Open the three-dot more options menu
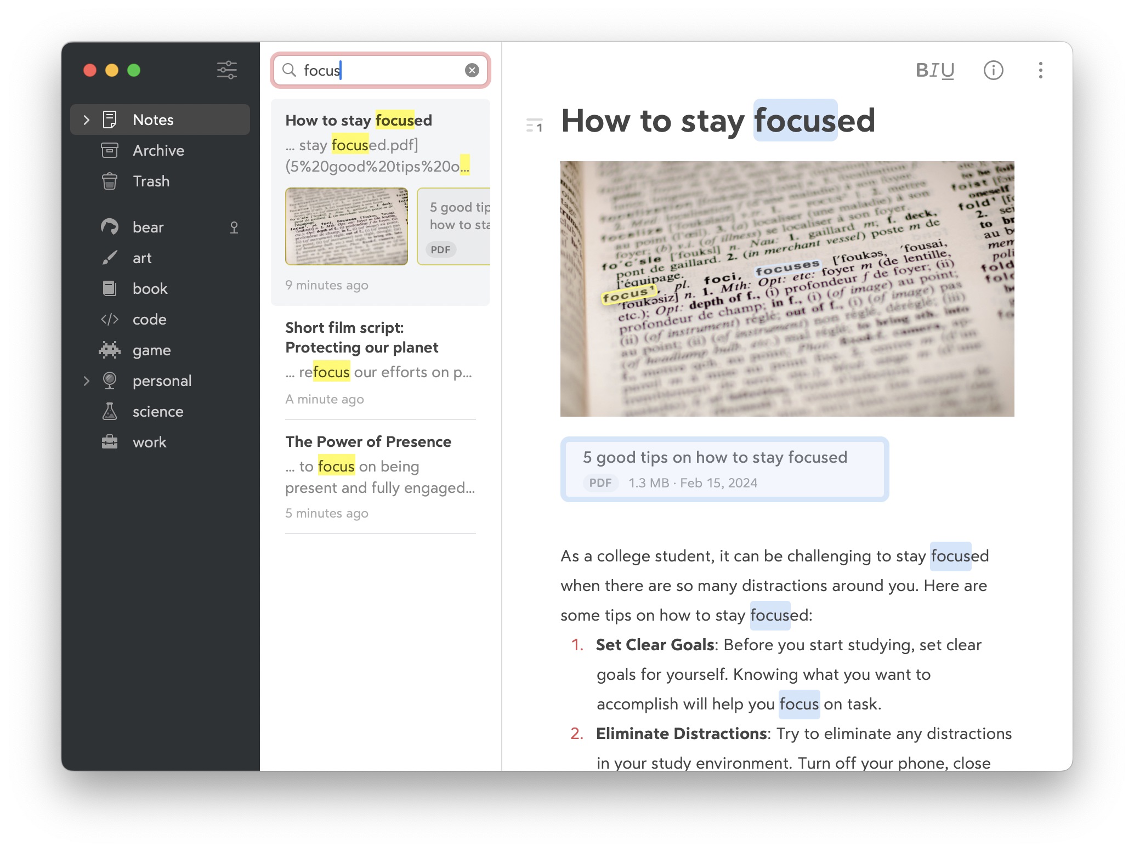The image size is (1134, 852). (1040, 70)
